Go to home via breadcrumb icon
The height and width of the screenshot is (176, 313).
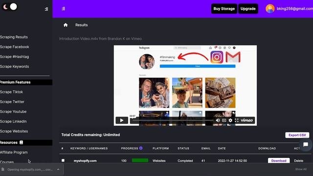click(66, 25)
